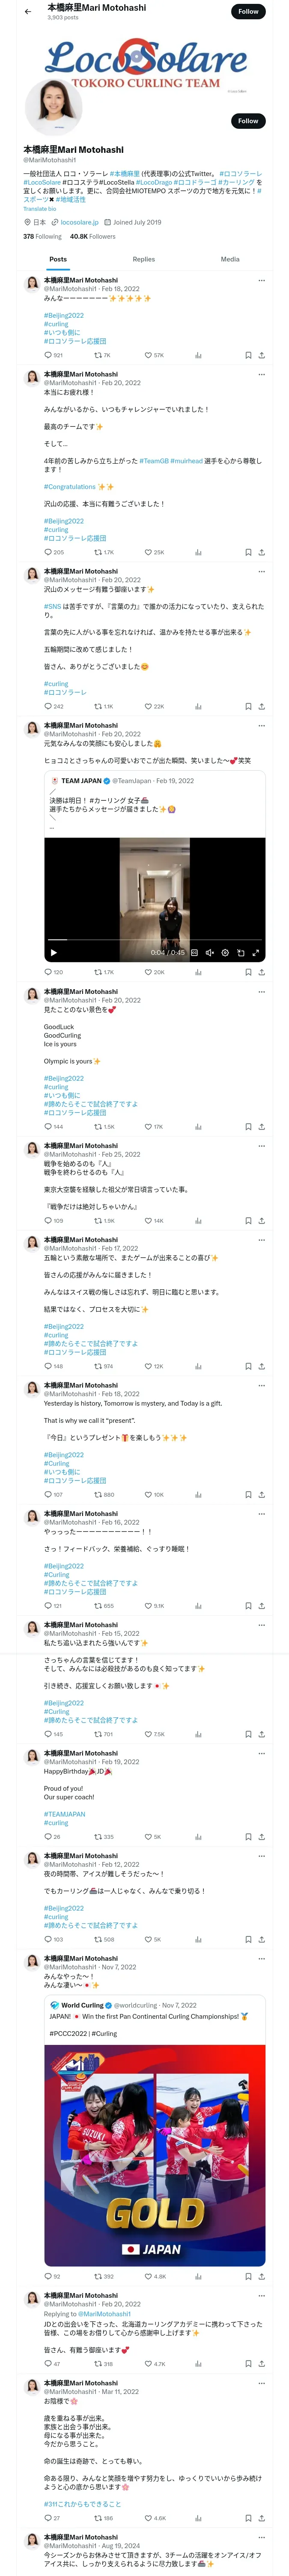This screenshot has height=2576, width=289.
Task: Like the first Feb 18 tweet
Action: pos(149,355)
